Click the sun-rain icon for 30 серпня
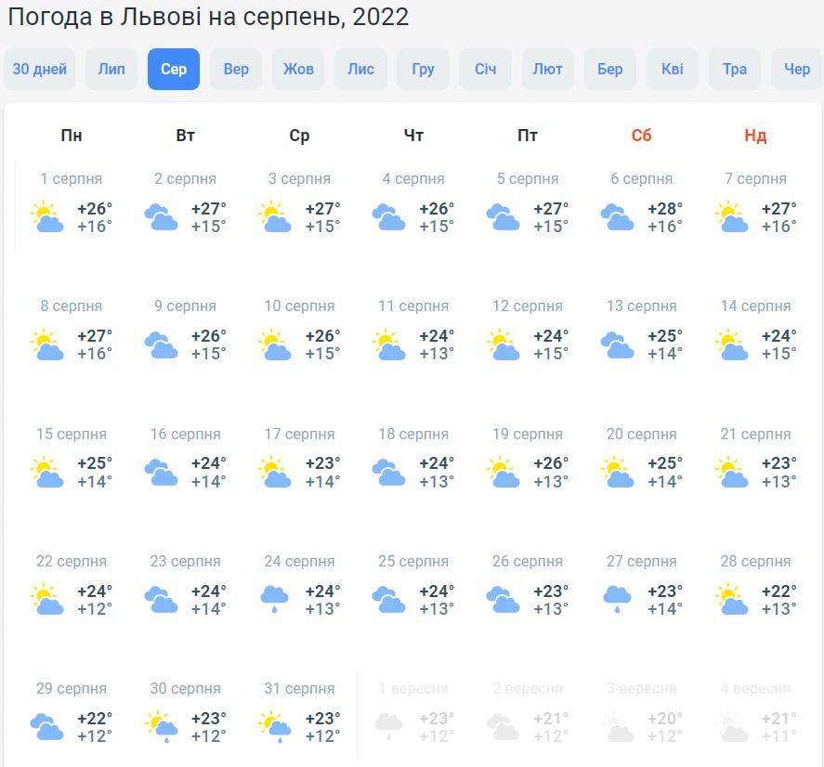The width and height of the screenshot is (824, 767). click(x=161, y=727)
